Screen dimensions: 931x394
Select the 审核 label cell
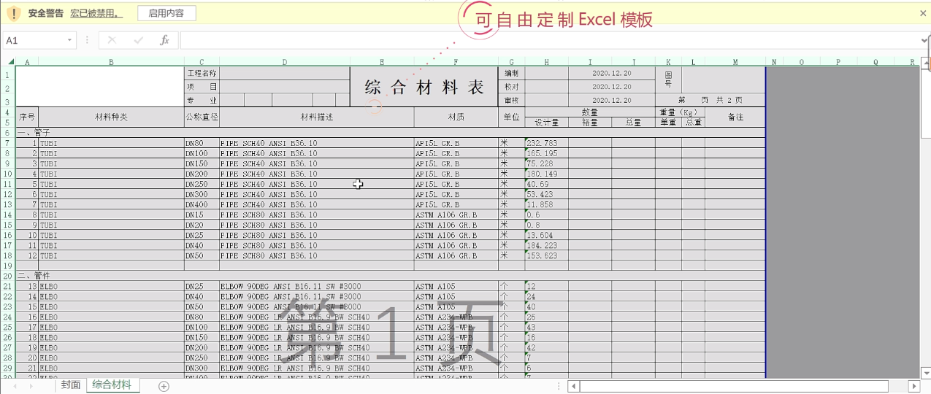511,100
